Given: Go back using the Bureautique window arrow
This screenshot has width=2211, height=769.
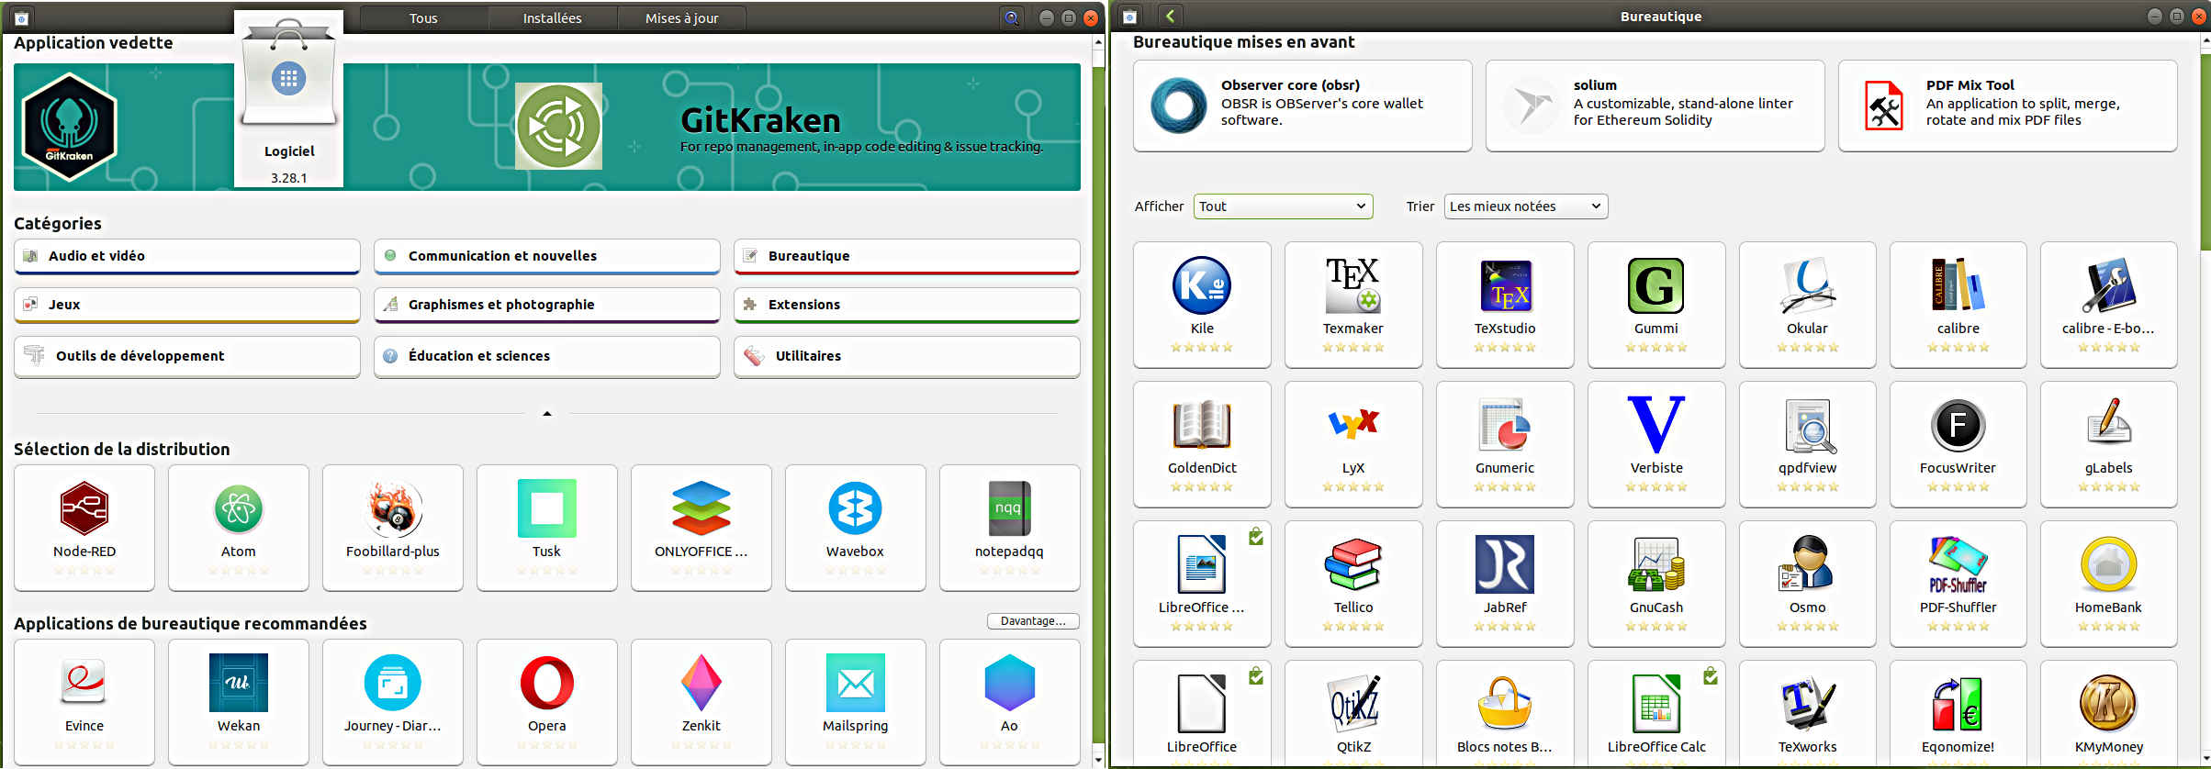Looking at the screenshot, I should coord(1170,16).
